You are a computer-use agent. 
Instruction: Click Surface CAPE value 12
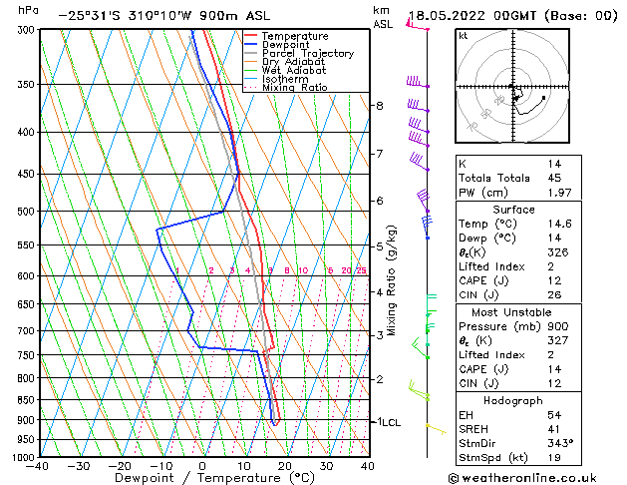coord(554,280)
